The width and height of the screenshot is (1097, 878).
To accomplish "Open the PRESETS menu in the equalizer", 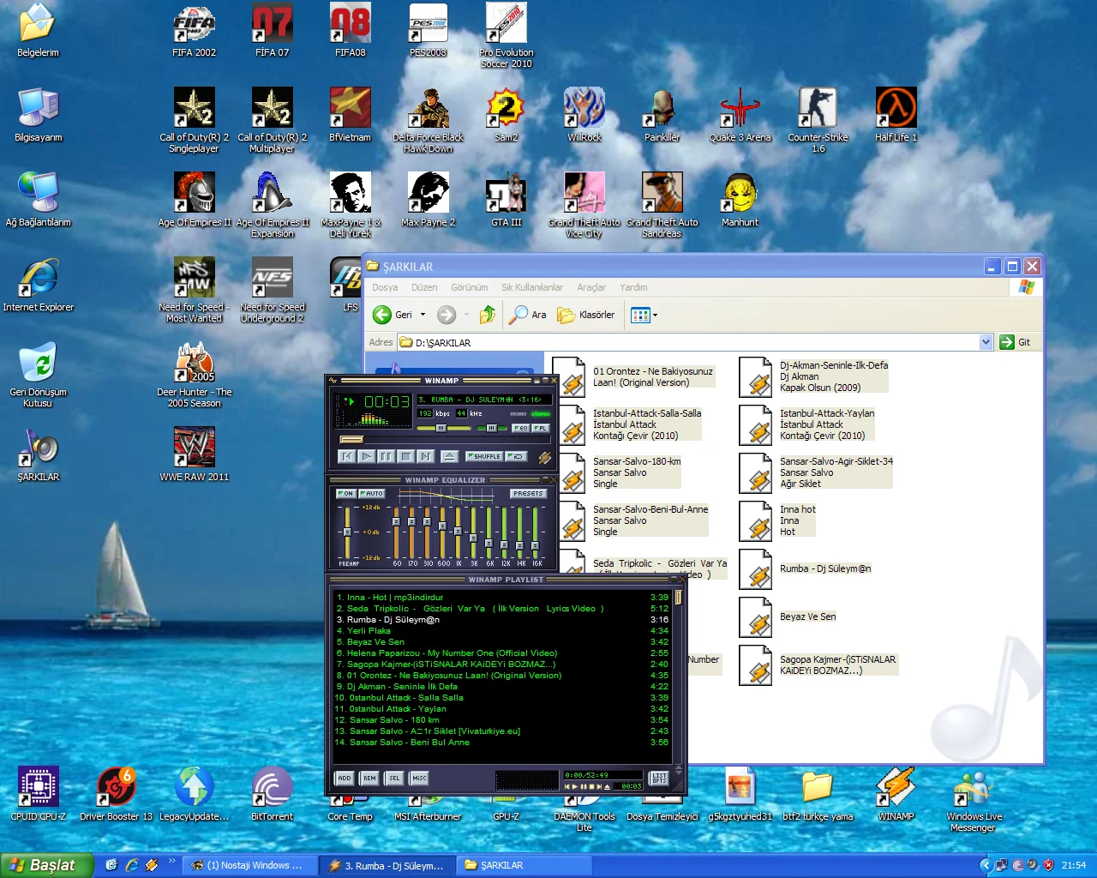I will coord(527,493).
